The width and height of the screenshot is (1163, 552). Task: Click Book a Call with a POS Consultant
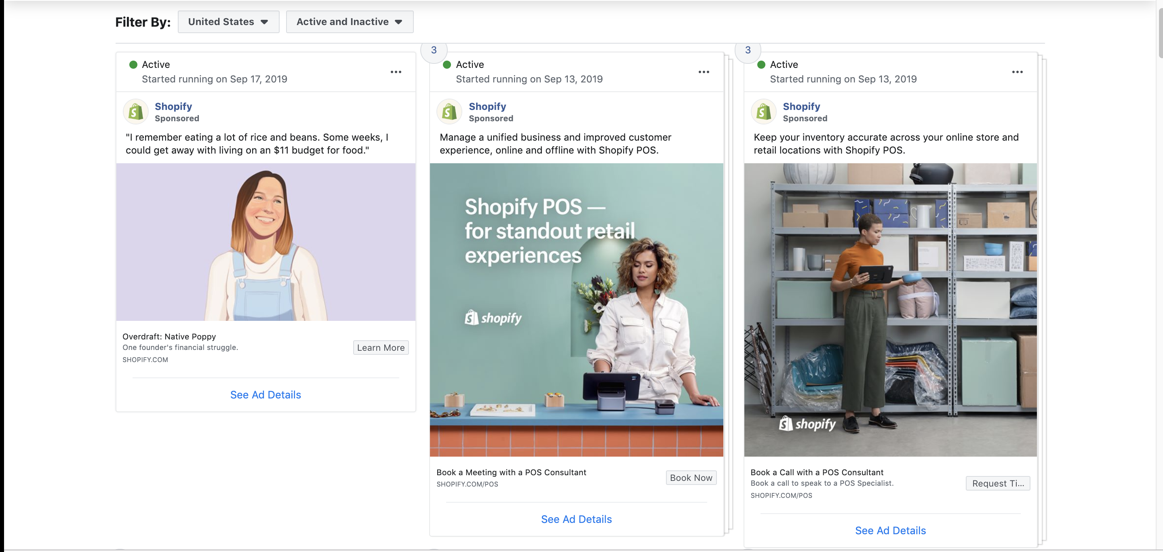click(x=817, y=472)
